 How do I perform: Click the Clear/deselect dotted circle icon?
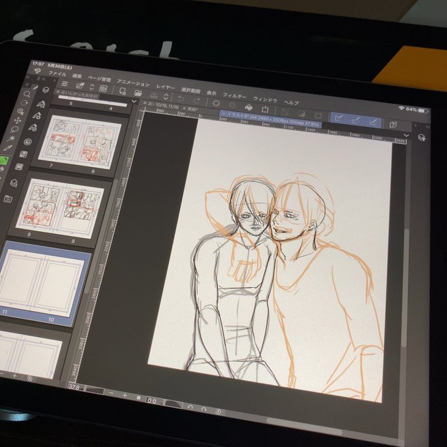point(216,103)
